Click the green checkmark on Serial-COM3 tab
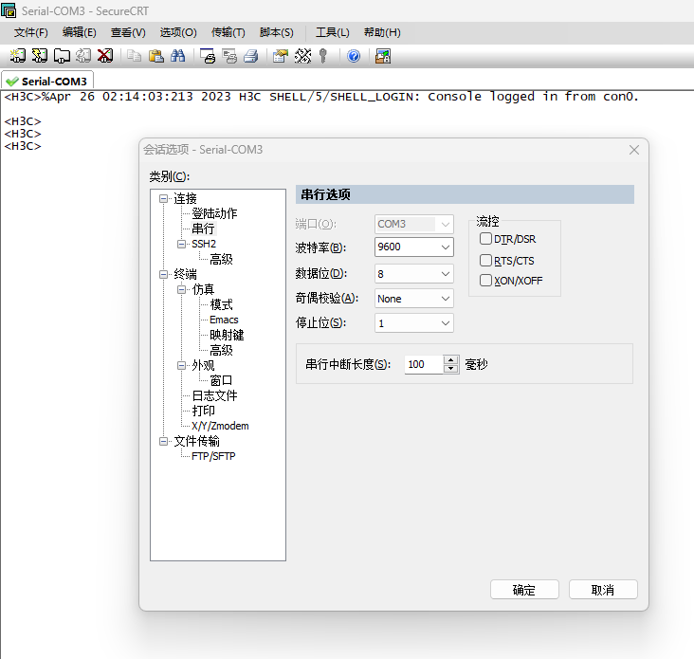This screenshot has width=694, height=659. pyautogui.click(x=12, y=82)
